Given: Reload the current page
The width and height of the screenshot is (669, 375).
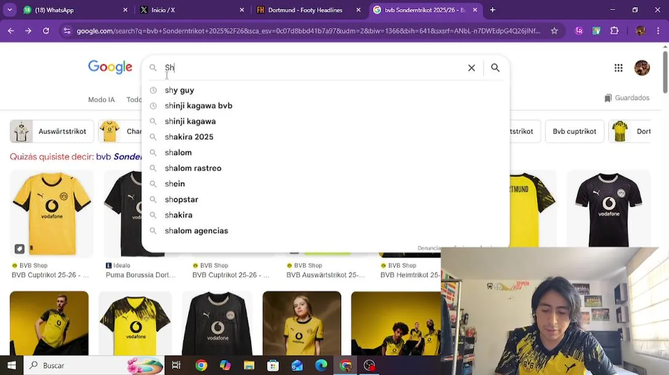Looking at the screenshot, I should (46, 31).
